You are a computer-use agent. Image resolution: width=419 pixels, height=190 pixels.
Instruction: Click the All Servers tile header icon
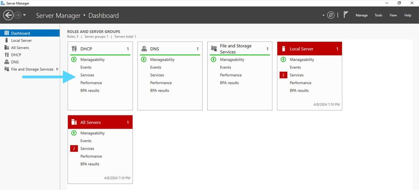tap(74, 122)
